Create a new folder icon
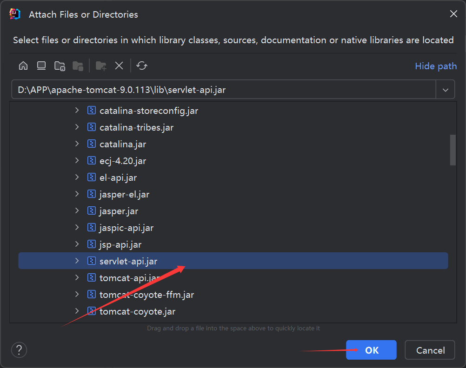This screenshot has width=466, height=368. point(101,66)
